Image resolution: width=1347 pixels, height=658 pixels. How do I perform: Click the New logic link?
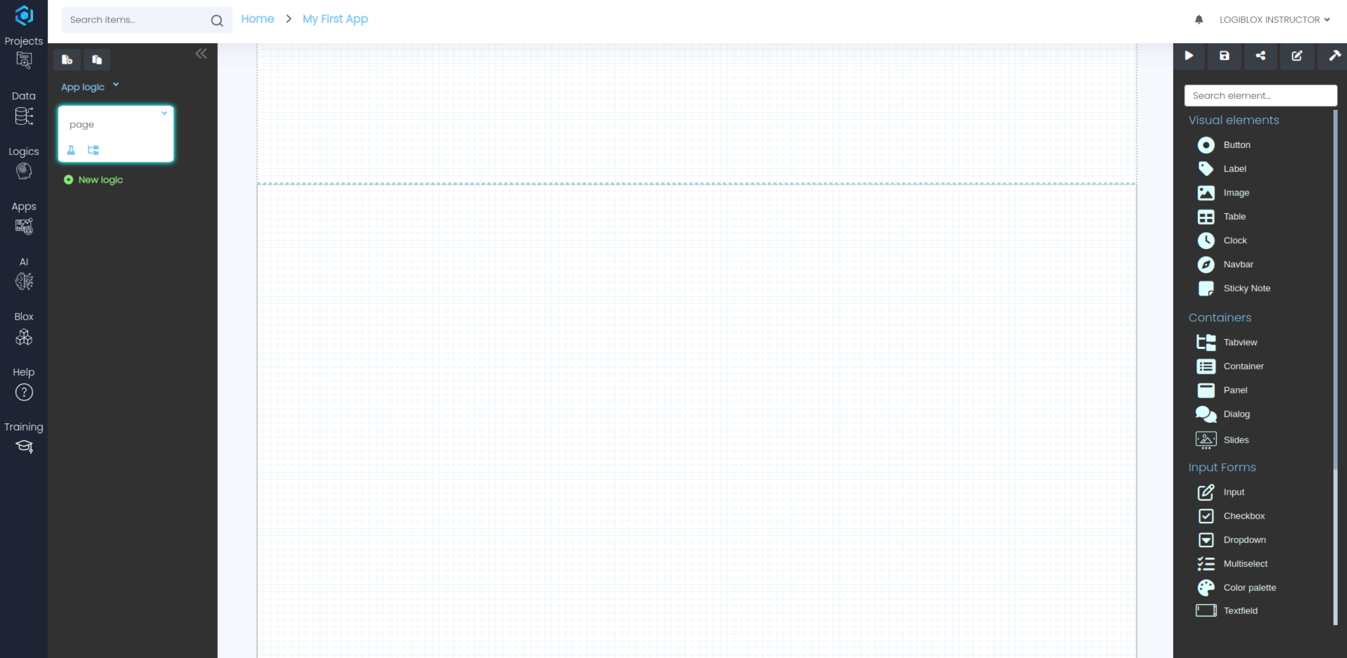pyautogui.click(x=100, y=180)
